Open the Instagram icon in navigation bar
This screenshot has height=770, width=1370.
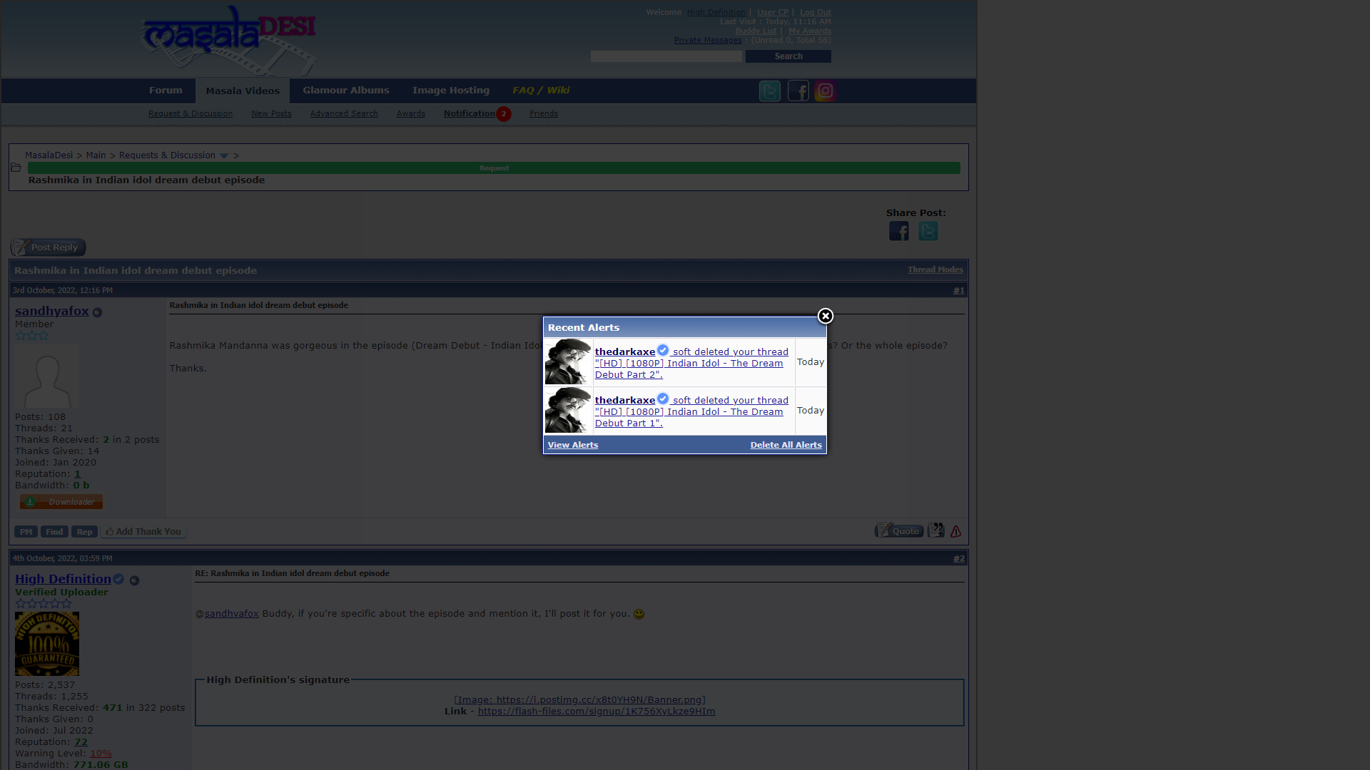coord(826,91)
